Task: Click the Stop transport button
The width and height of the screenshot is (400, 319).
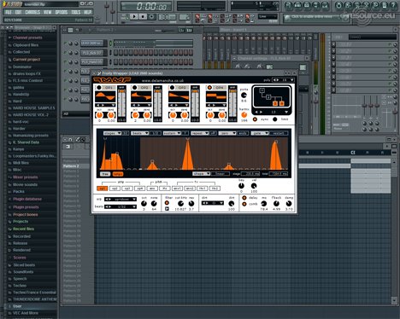Action: click(x=143, y=16)
